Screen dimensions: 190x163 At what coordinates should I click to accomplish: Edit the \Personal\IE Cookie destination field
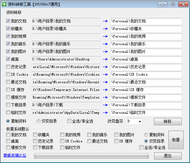[146, 75]
